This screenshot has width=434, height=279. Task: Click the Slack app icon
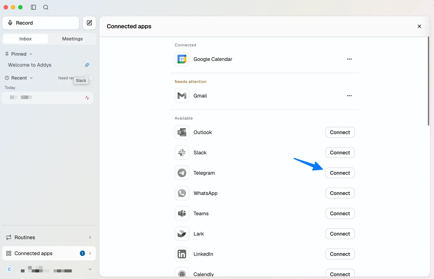(x=182, y=152)
